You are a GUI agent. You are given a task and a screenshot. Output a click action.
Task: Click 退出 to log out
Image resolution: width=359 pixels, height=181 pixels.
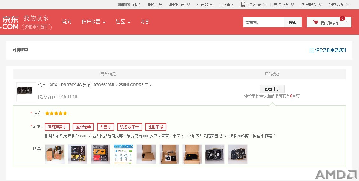[x=136, y=4]
